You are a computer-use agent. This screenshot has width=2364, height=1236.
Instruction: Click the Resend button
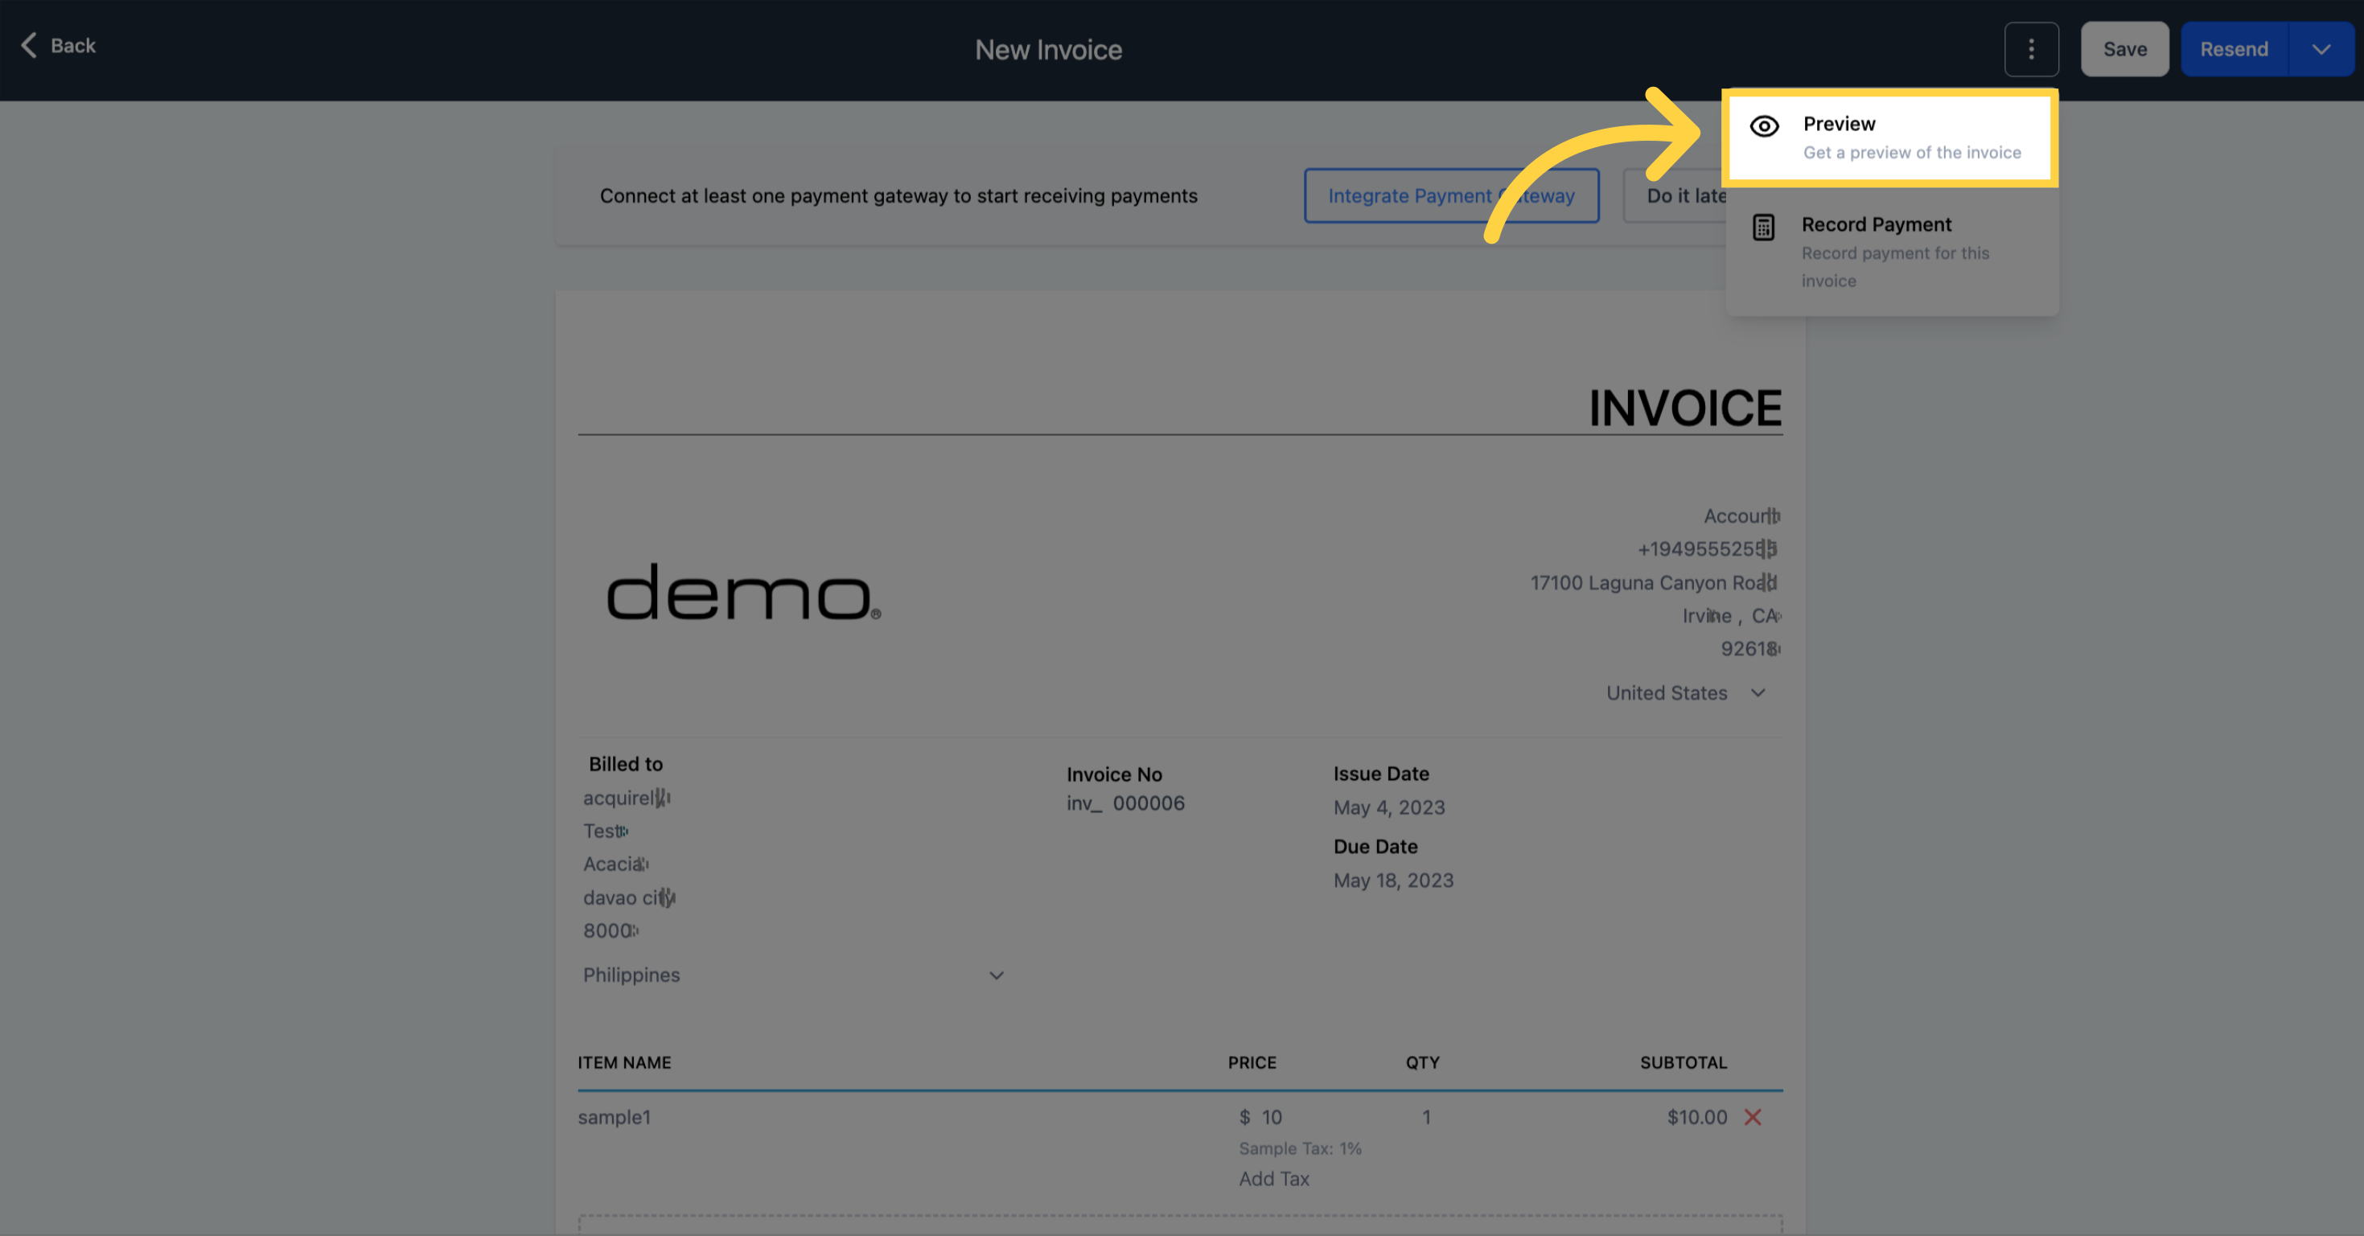point(2234,50)
